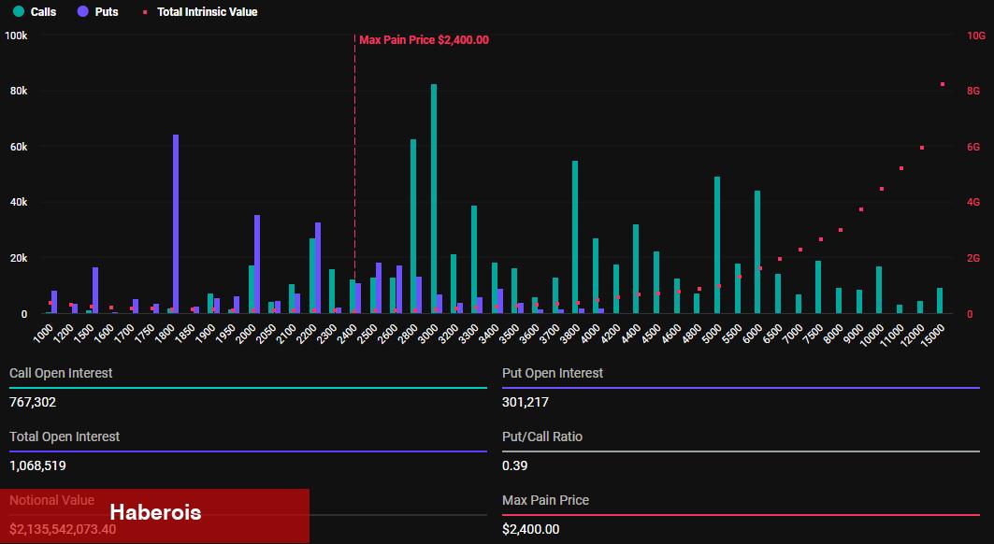Toggle the Calls legend series
The width and height of the screenshot is (994, 544).
pos(35,11)
